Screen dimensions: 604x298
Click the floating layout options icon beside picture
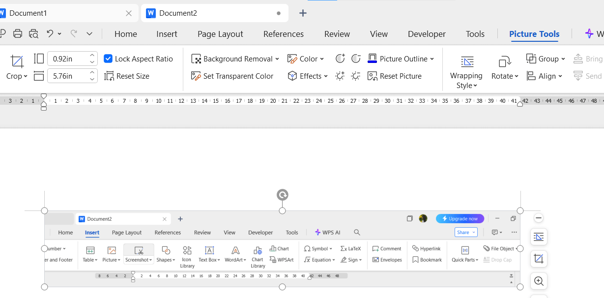pos(539,237)
